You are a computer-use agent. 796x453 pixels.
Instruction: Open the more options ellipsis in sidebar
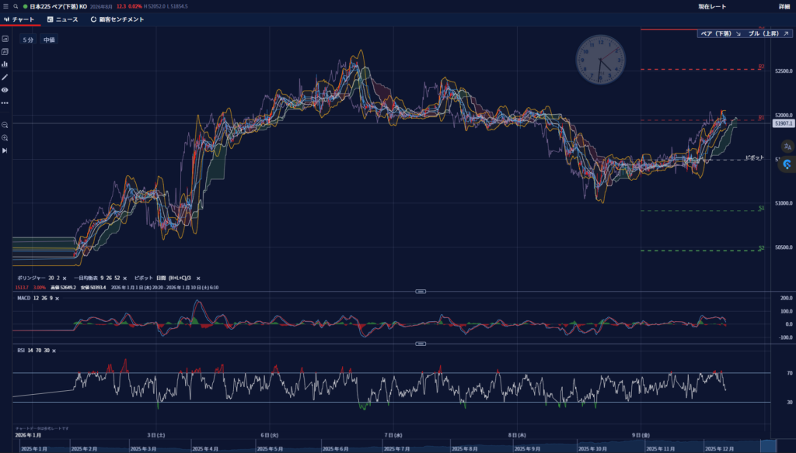point(5,102)
